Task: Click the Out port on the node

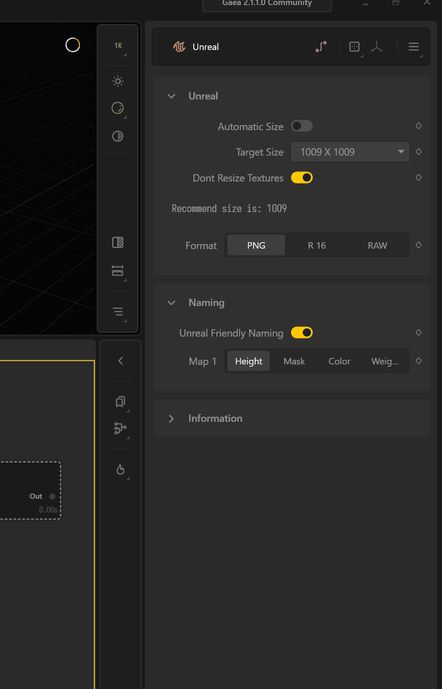Action: coord(52,496)
